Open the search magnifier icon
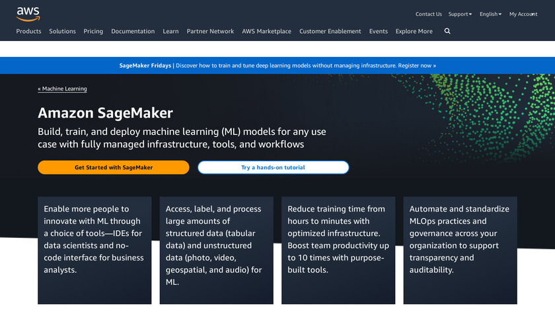 point(447,31)
